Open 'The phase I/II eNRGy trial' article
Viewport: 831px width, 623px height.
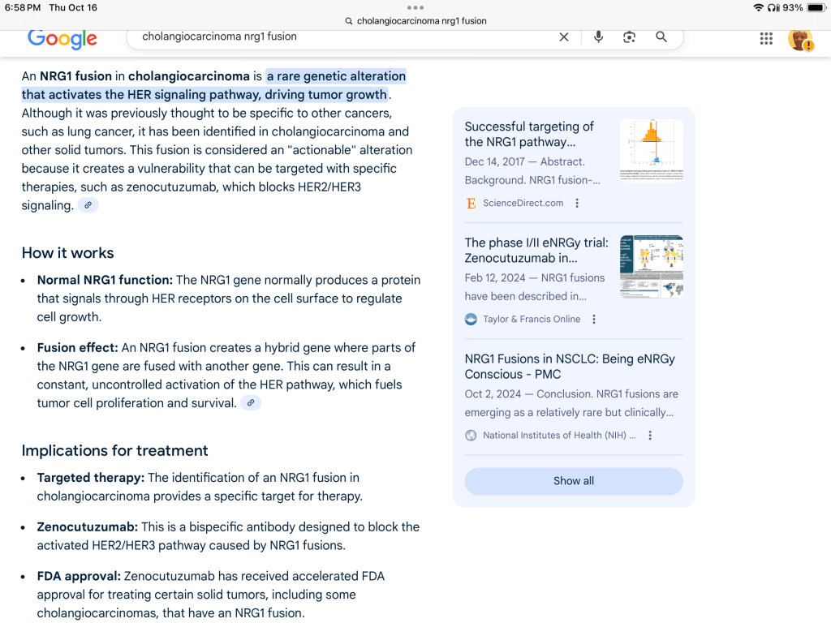535,250
